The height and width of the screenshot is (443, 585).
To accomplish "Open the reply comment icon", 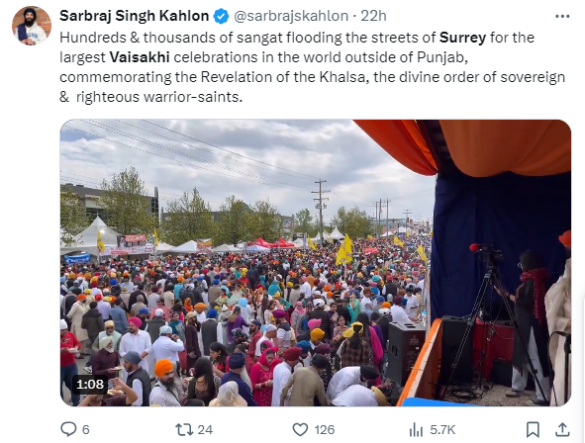I will (68, 429).
